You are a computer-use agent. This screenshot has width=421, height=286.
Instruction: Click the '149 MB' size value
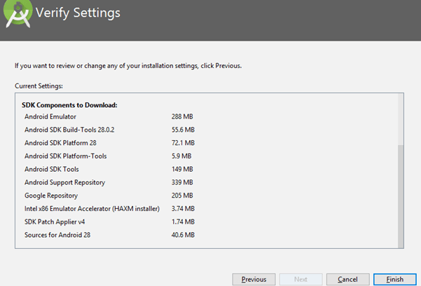pos(182,170)
